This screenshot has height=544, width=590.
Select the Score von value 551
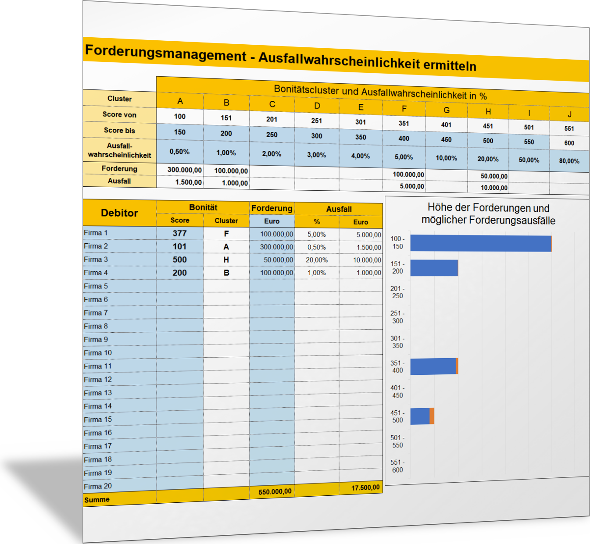(569, 128)
